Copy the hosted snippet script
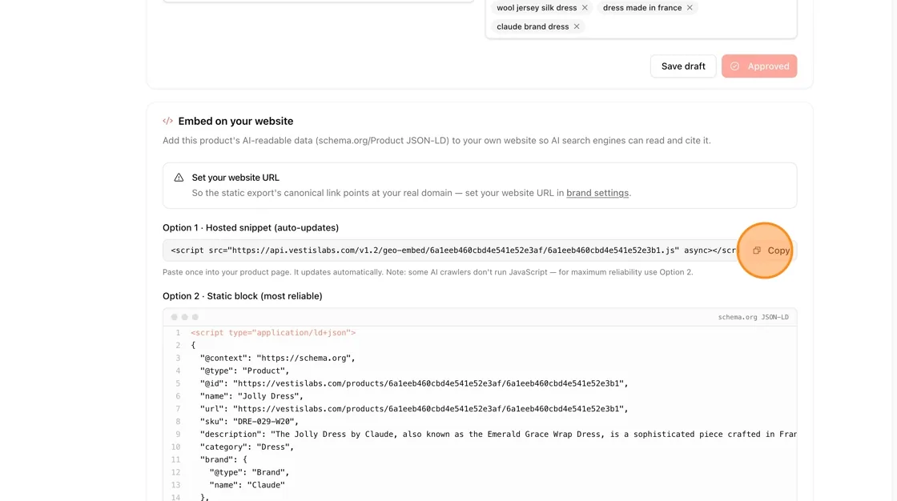Viewport: 897px width, 501px height. coord(770,250)
